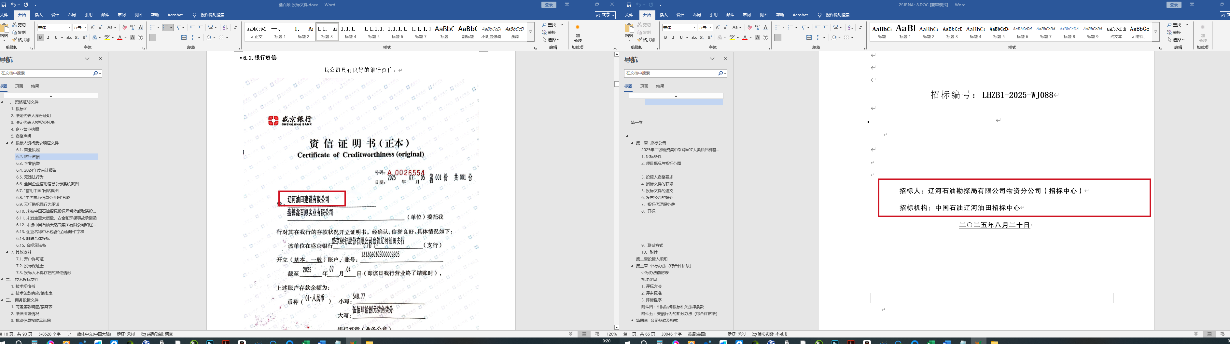Click Copy (复制) in the left Word window
The width and height of the screenshot is (1230, 344).
pyautogui.click(x=19, y=33)
